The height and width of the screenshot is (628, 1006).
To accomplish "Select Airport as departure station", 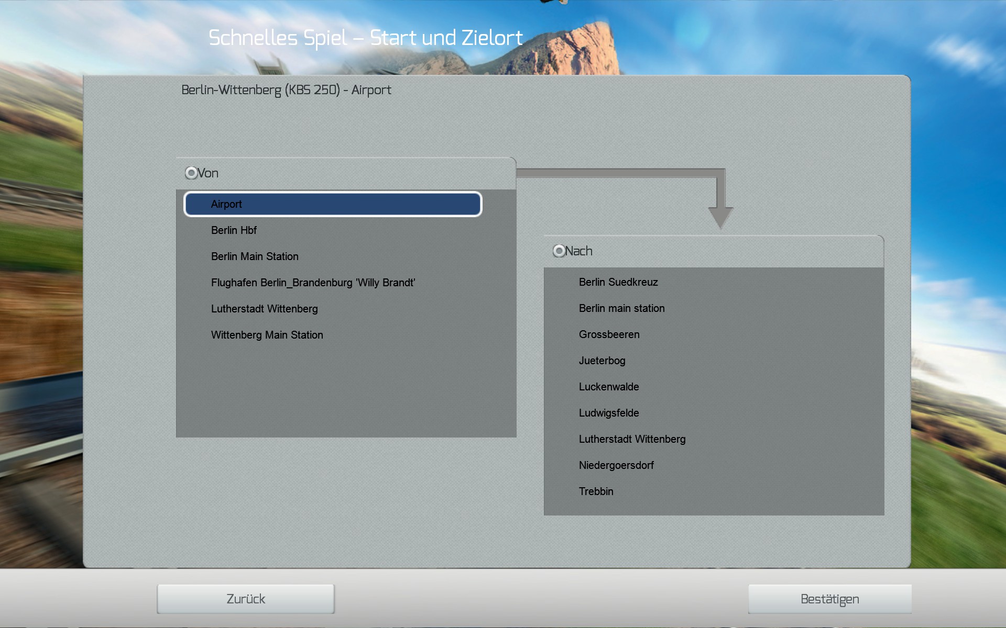I will tap(332, 204).
